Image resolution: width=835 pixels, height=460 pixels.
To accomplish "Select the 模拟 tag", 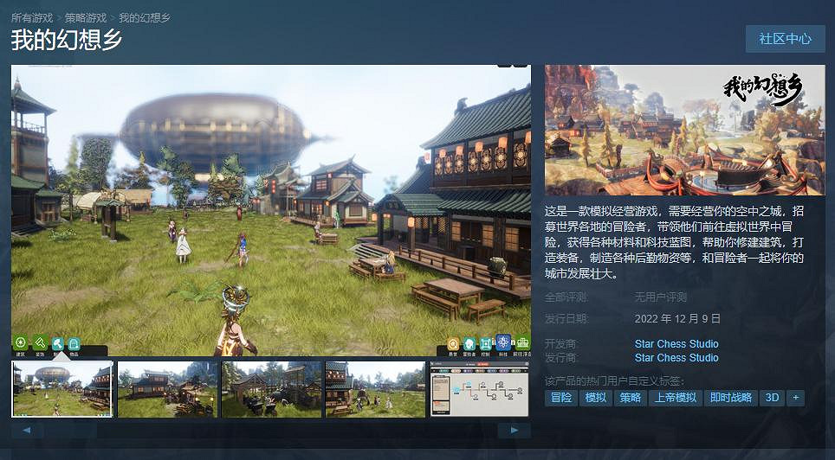I will (x=595, y=397).
